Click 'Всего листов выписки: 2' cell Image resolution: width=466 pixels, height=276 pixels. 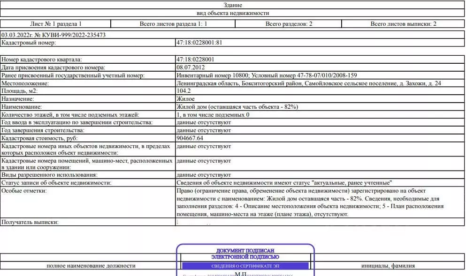click(x=403, y=24)
